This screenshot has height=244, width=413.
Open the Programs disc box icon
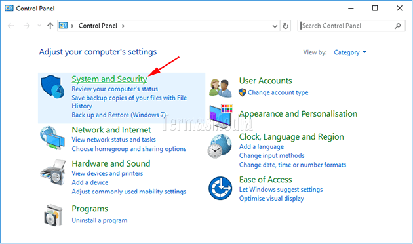(x=53, y=215)
